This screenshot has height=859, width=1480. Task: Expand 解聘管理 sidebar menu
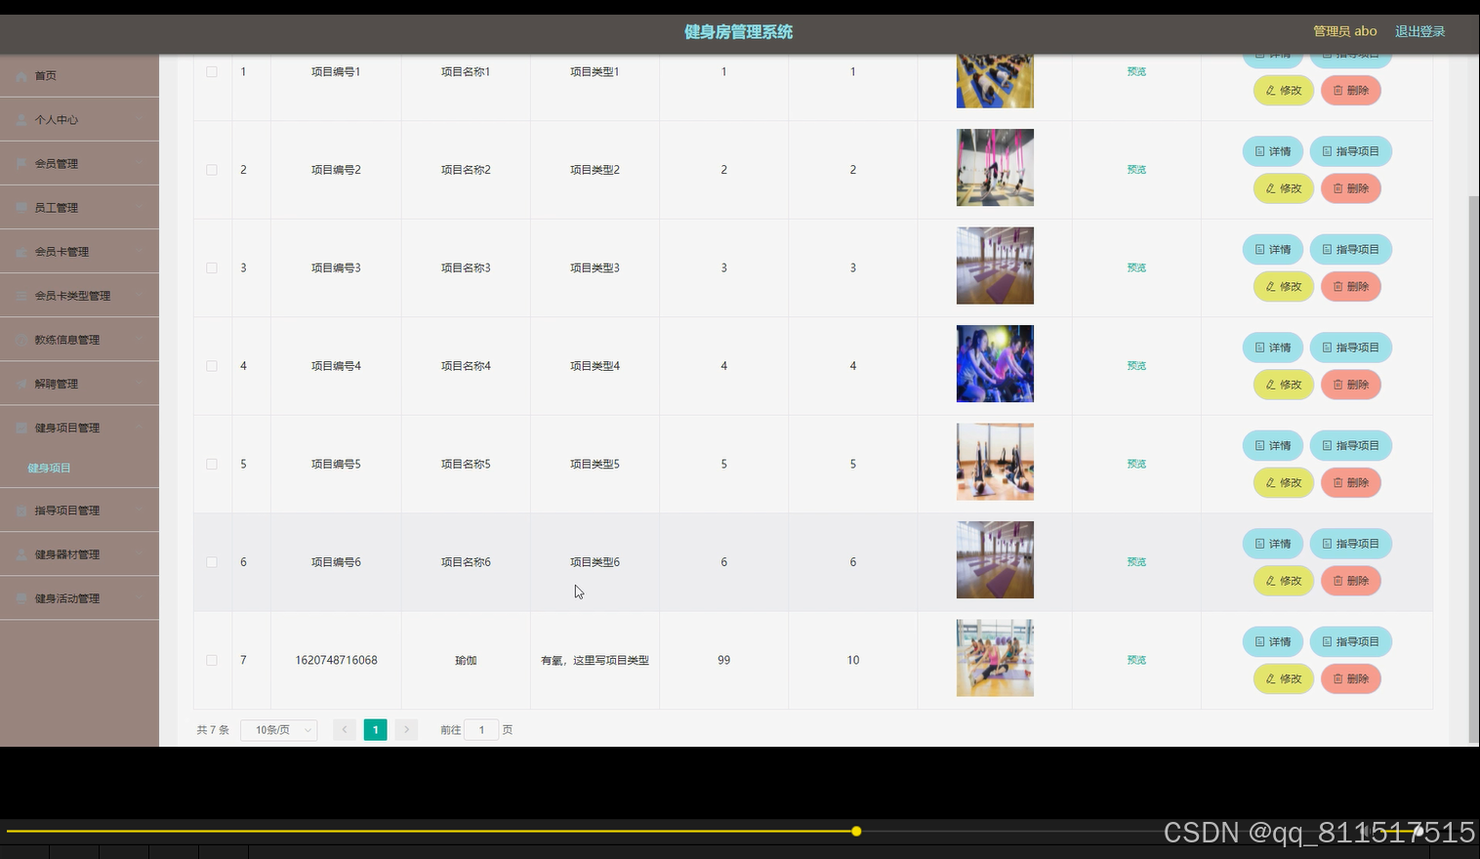point(79,384)
